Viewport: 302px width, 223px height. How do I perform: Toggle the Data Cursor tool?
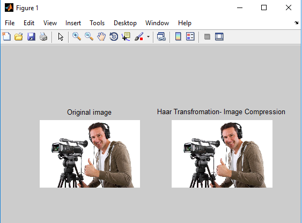[126, 36]
